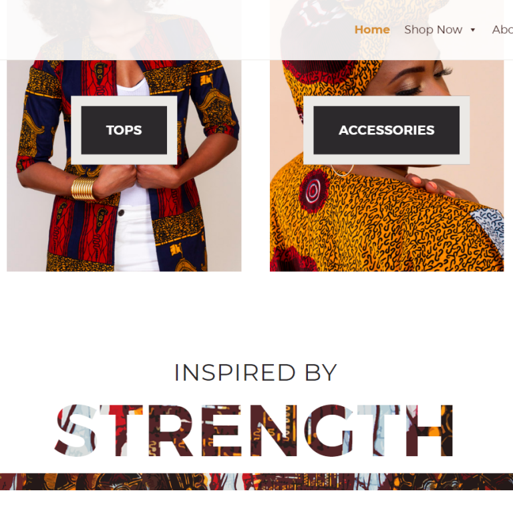This screenshot has height=513, width=513.
Task: Open the Shop Now menu item
Action: [433, 30]
